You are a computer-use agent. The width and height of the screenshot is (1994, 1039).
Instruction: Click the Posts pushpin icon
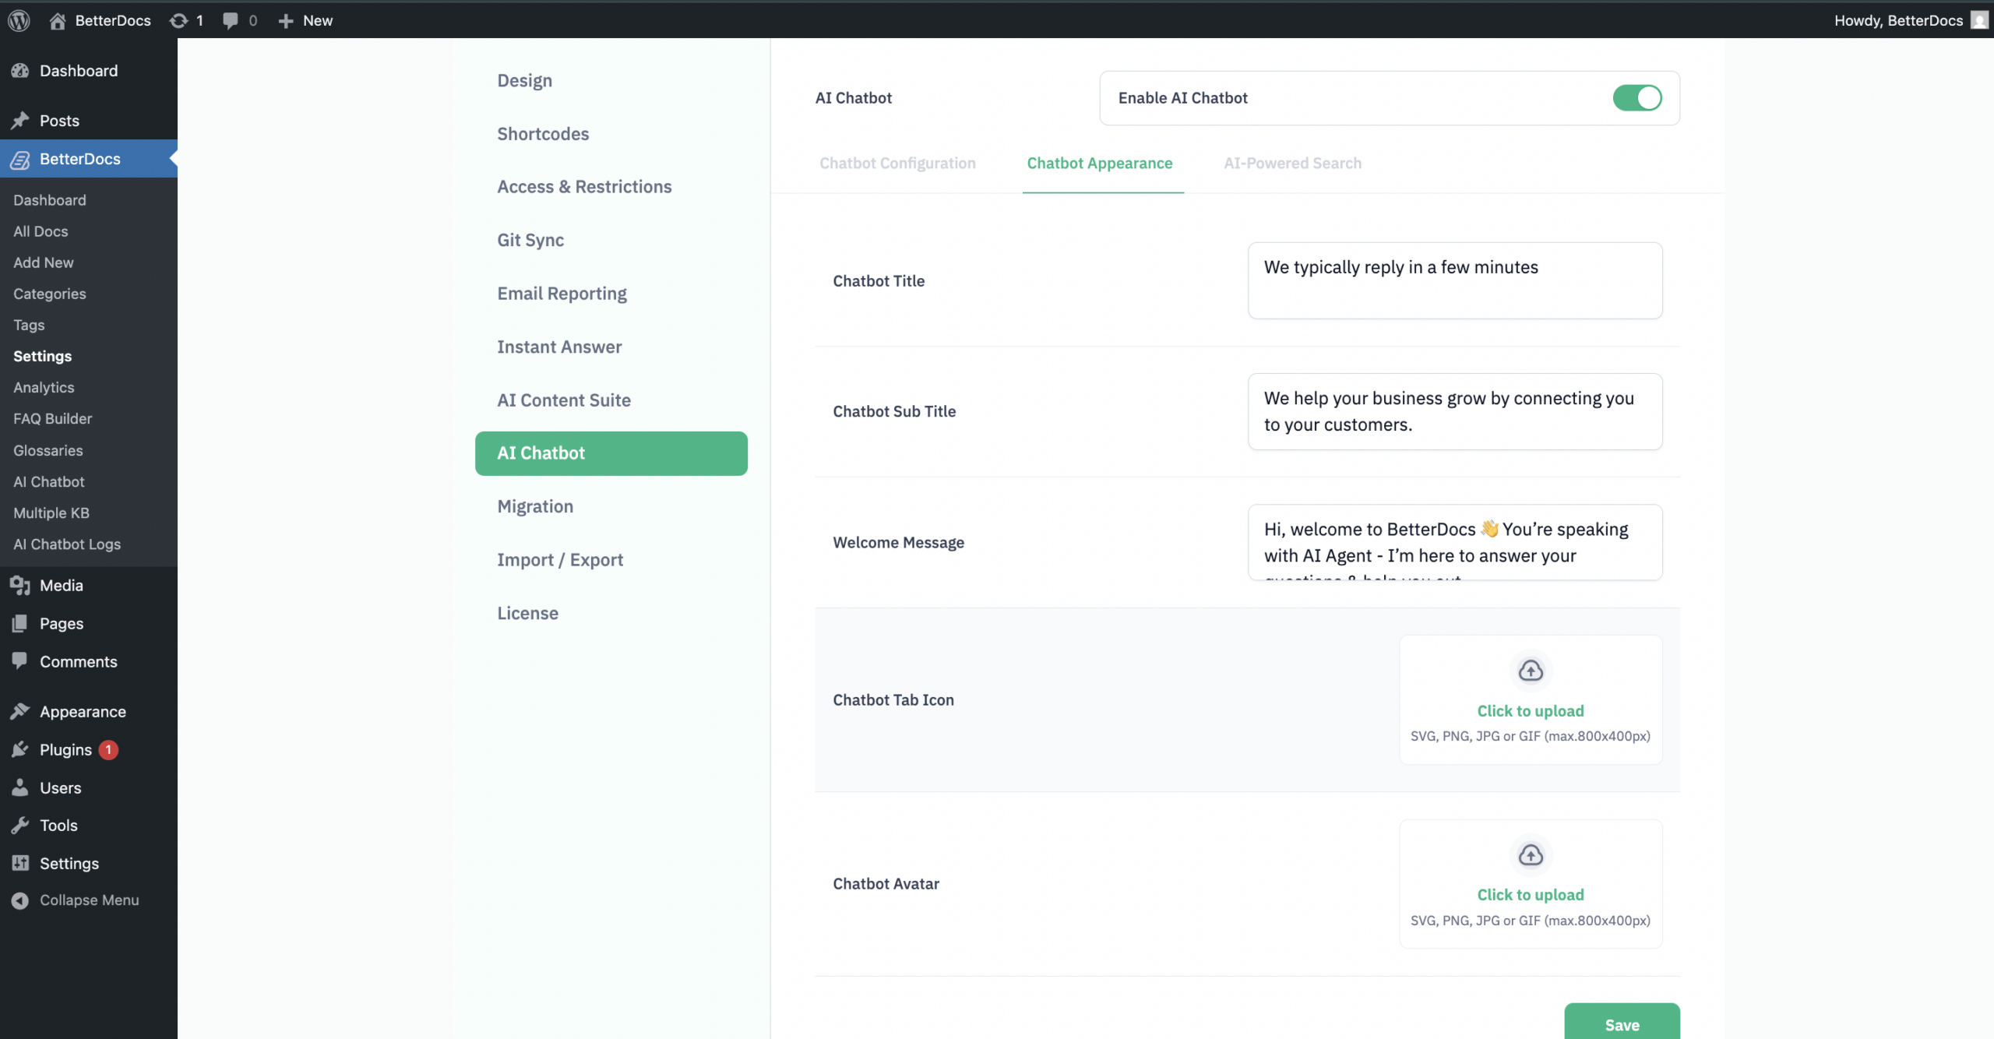[20, 121]
